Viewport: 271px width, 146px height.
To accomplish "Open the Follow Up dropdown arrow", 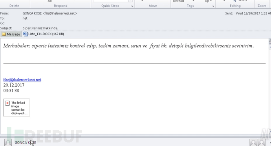I will [211, 1].
